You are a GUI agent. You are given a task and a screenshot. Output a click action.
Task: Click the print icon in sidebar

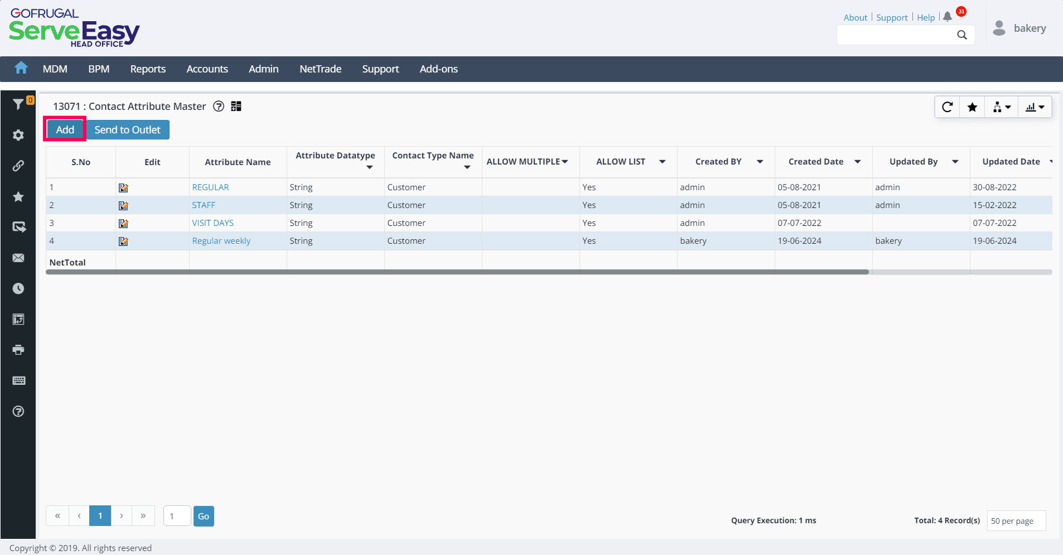(x=18, y=350)
